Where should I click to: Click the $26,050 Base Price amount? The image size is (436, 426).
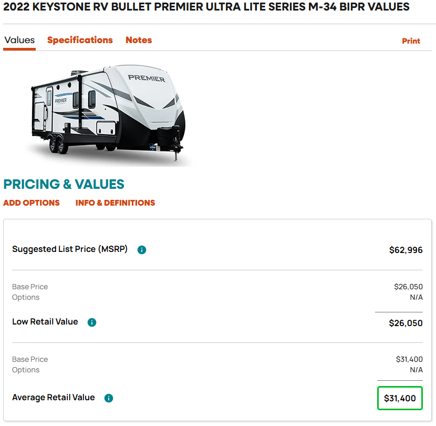coord(408,287)
